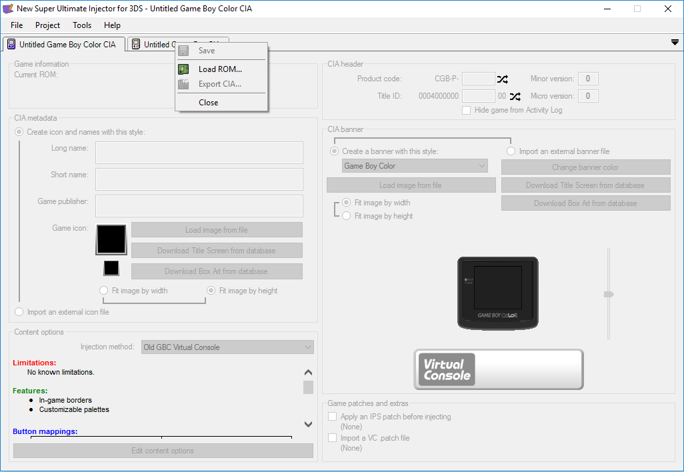Choose Close from the context menu

tap(221, 103)
